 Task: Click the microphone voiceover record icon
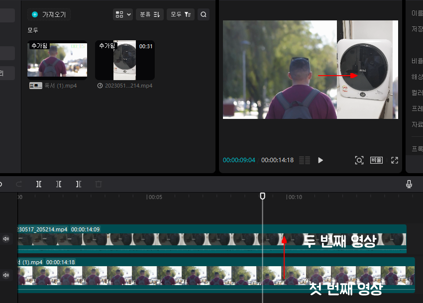click(409, 184)
